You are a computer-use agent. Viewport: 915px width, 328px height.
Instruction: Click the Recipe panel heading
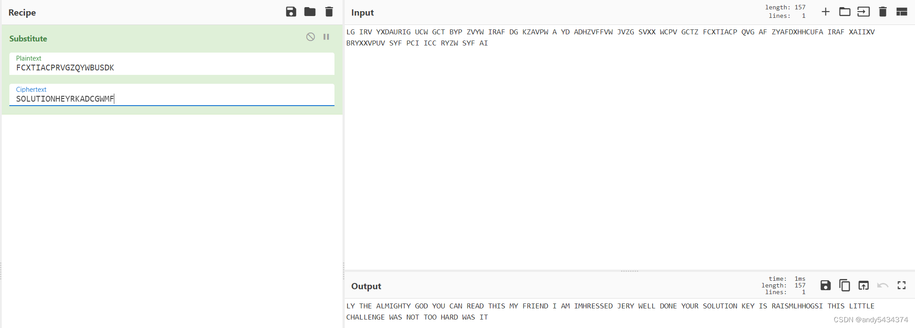[22, 12]
